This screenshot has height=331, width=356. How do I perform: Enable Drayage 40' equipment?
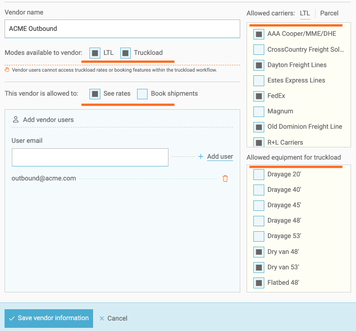click(x=259, y=190)
